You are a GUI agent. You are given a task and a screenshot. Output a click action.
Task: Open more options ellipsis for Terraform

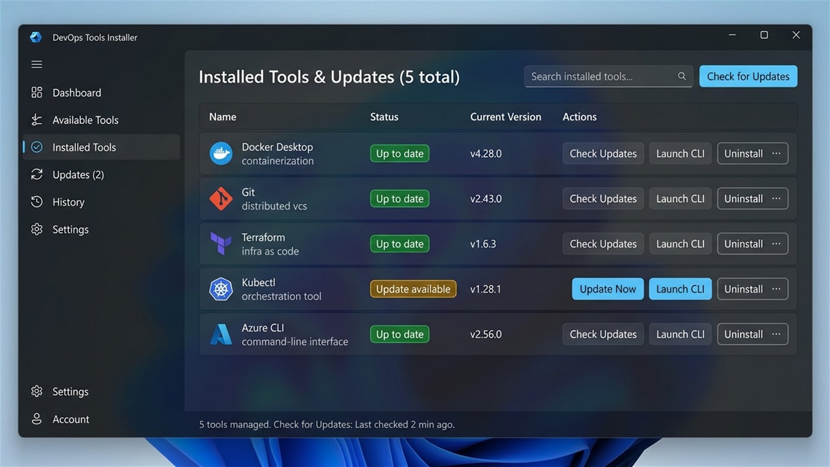point(776,244)
